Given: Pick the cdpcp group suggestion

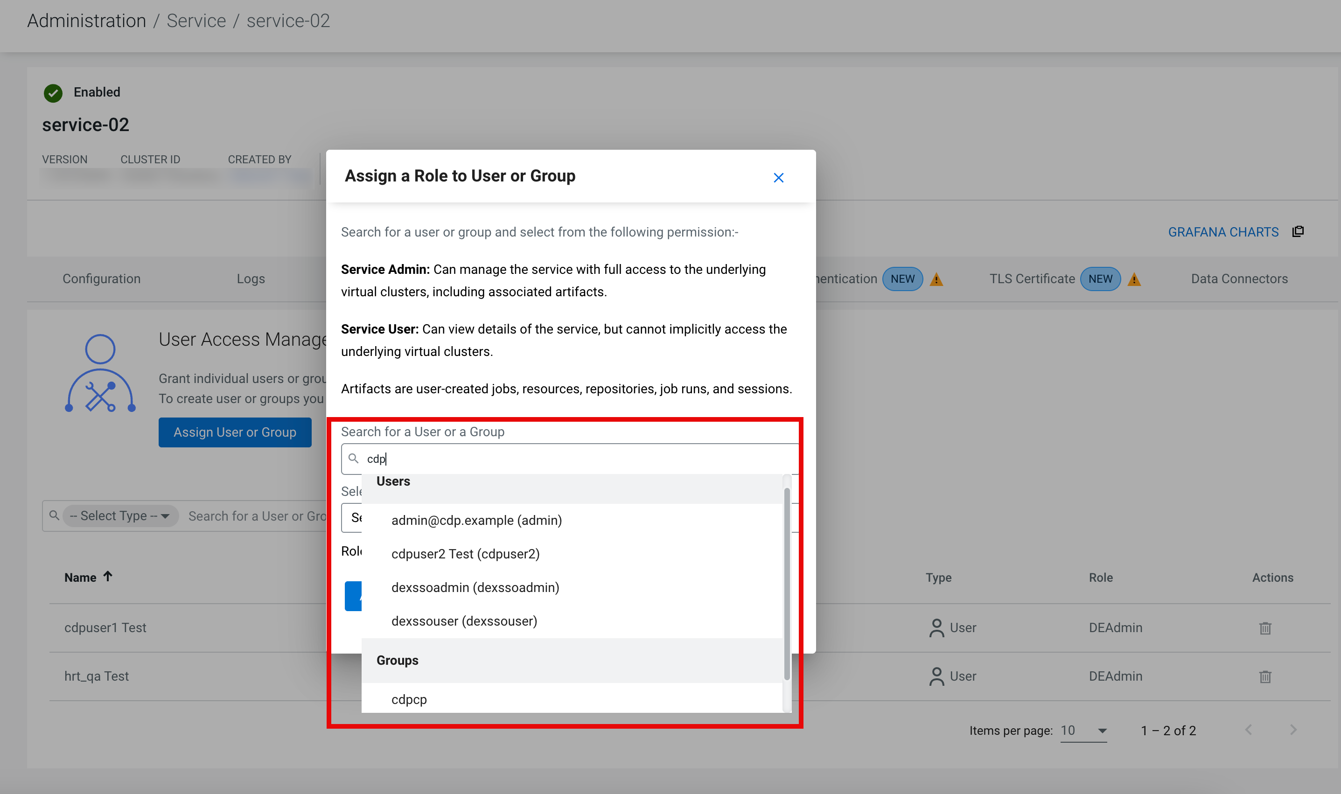Looking at the screenshot, I should click(409, 699).
